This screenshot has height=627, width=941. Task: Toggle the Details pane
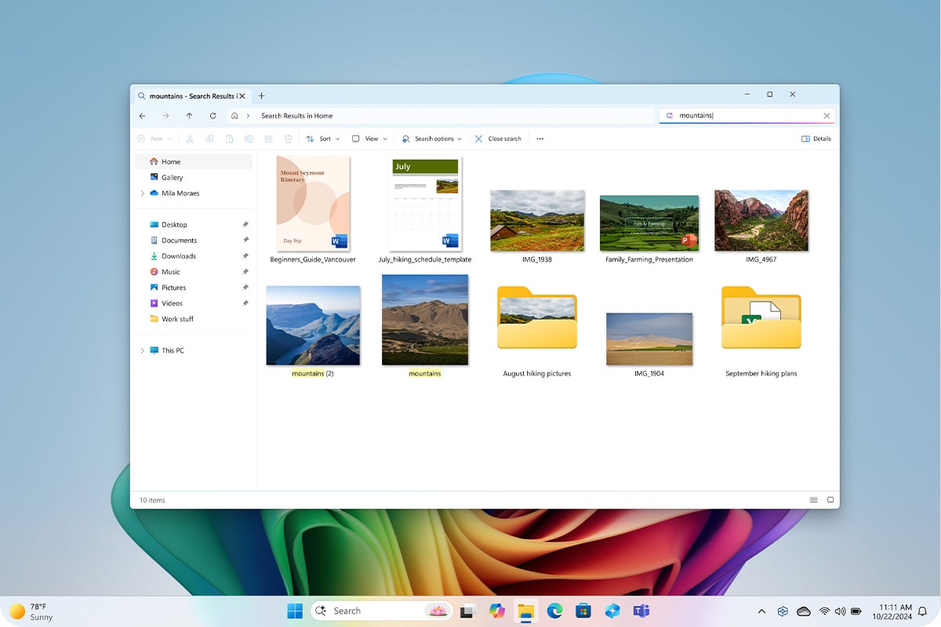[x=816, y=139]
